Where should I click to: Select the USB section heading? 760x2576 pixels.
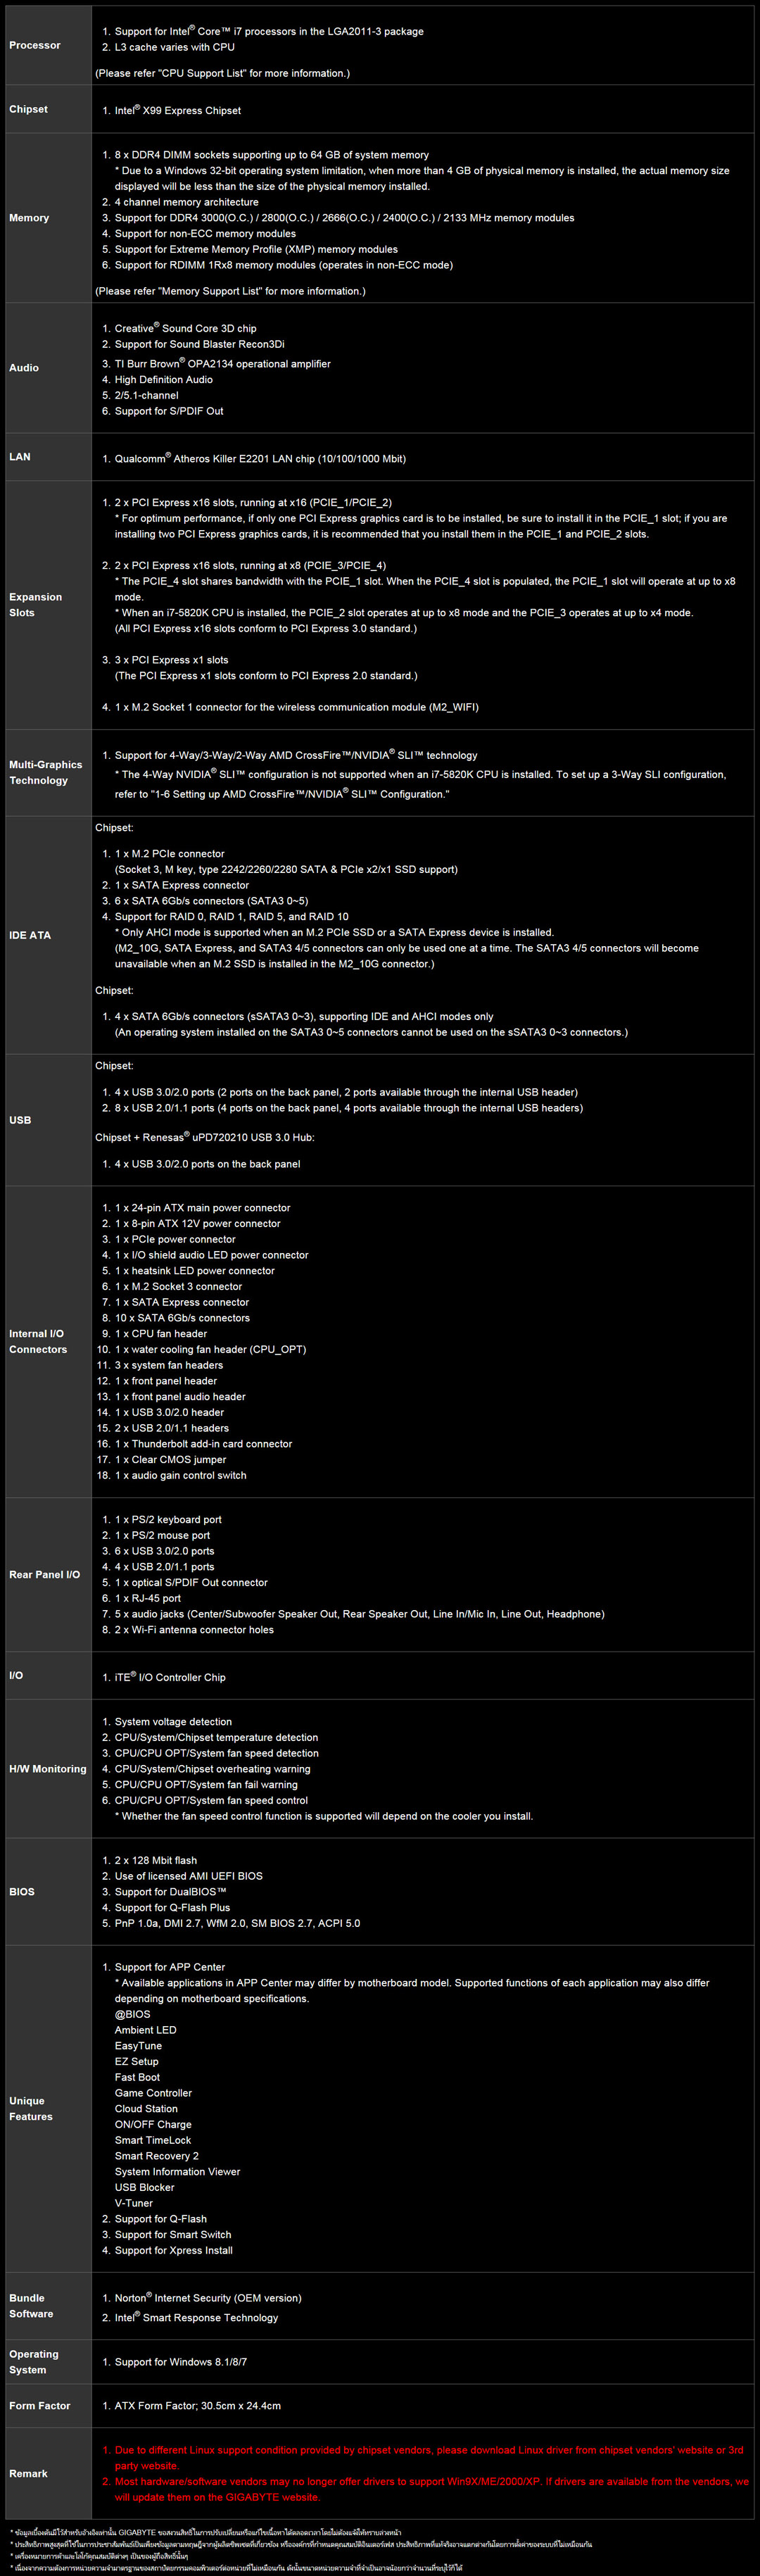pyautogui.click(x=20, y=1120)
